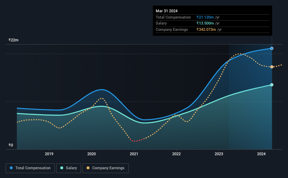Screen dimensions: 288x178
Task: Click the Salary tooltip row label
Action: (161, 23)
